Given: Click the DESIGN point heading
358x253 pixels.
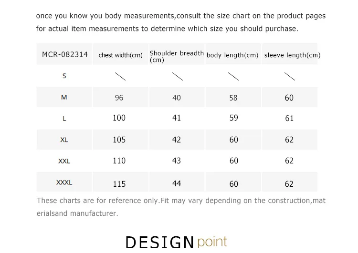Looking at the screenshot, I should [176, 242].
